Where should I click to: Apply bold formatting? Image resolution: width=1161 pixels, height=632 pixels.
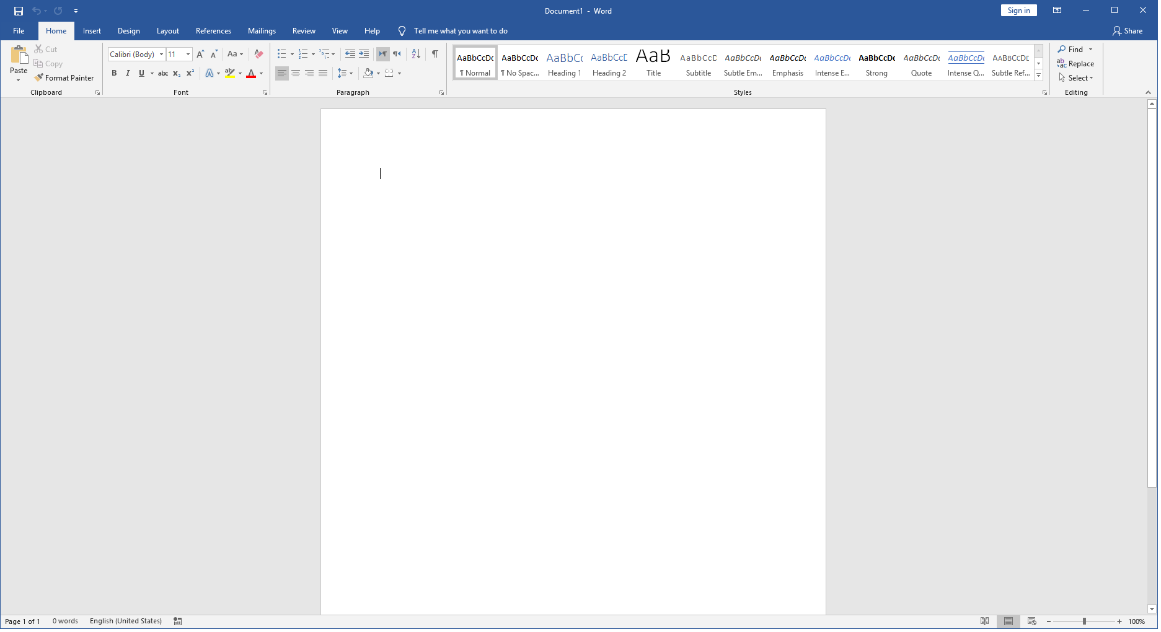[114, 73]
